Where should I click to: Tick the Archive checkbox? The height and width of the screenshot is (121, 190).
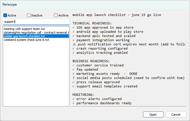point(56,15)
